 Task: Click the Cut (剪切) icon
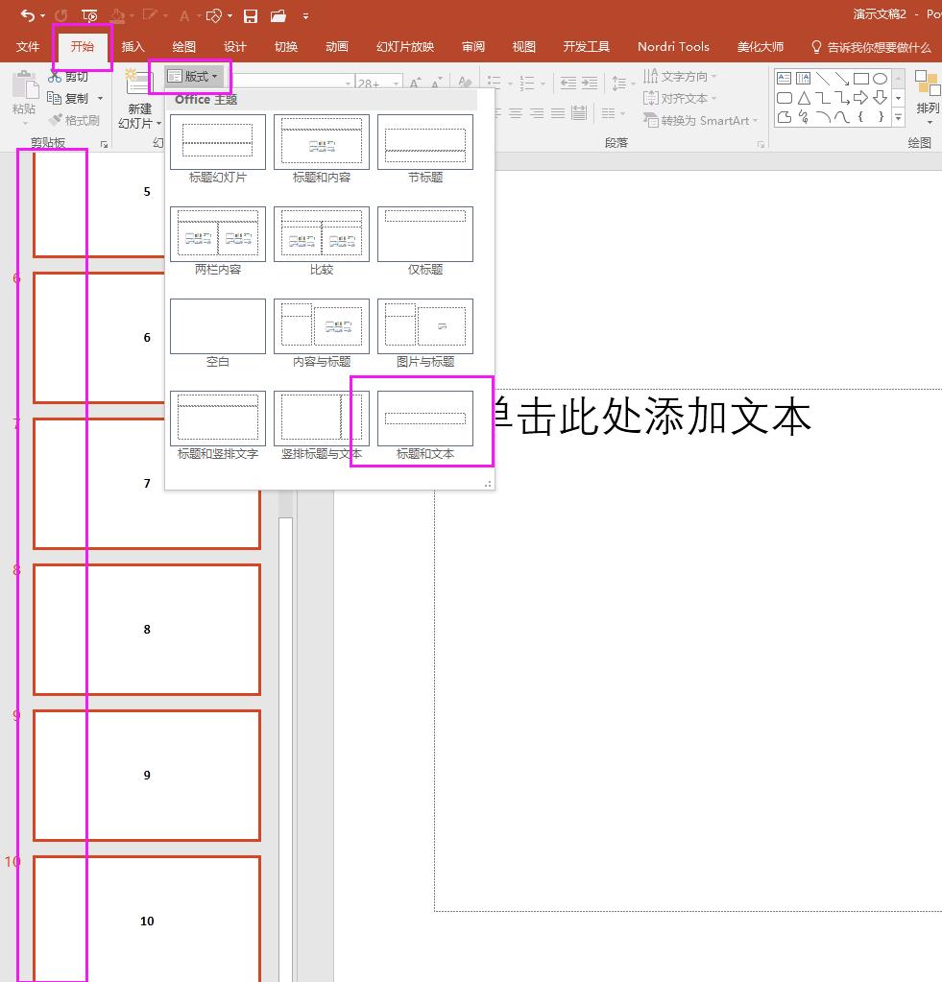click(55, 77)
